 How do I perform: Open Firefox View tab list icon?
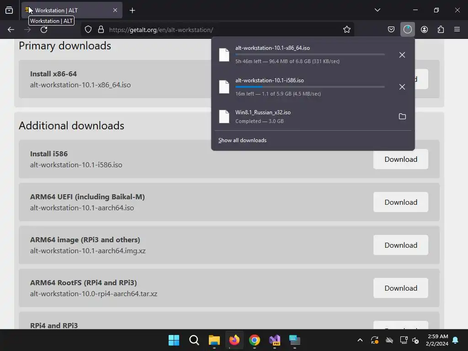click(9, 10)
